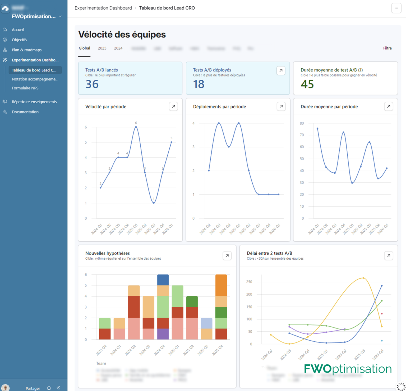Viewport: 406px width, 391px height.
Task: Expand the Nouvelles hypothèses chart
Action: pos(227,256)
